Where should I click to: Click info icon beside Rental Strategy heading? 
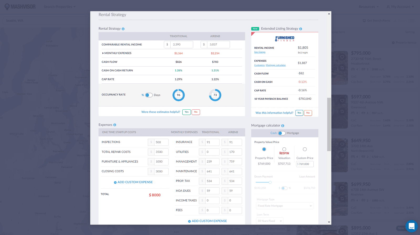(x=123, y=29)
